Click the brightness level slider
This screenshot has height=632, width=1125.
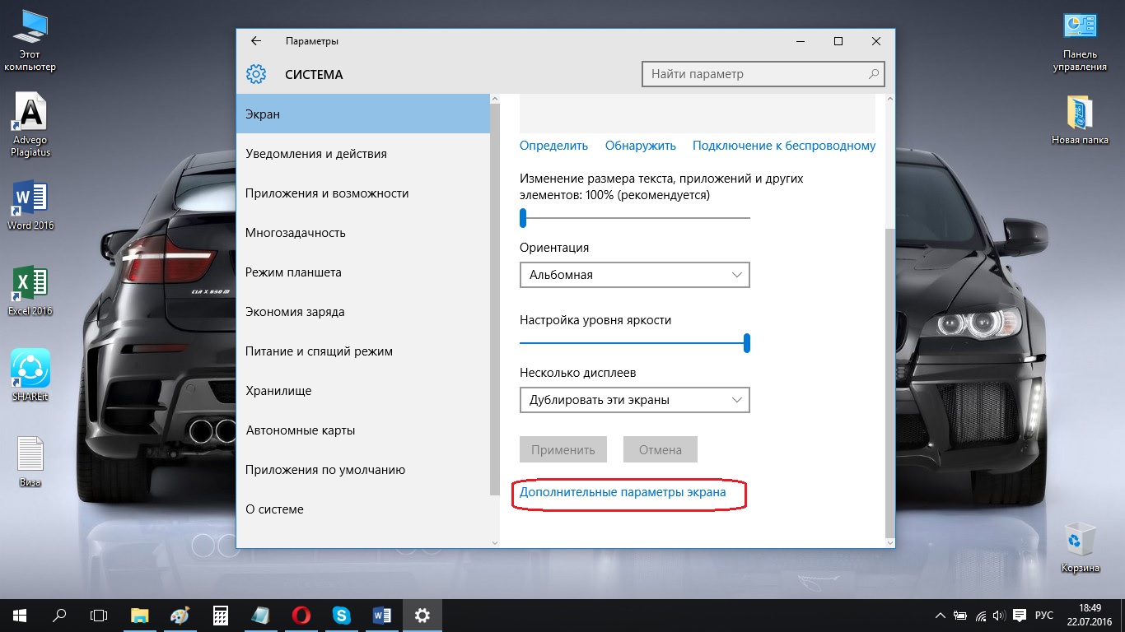pos(635,343)
